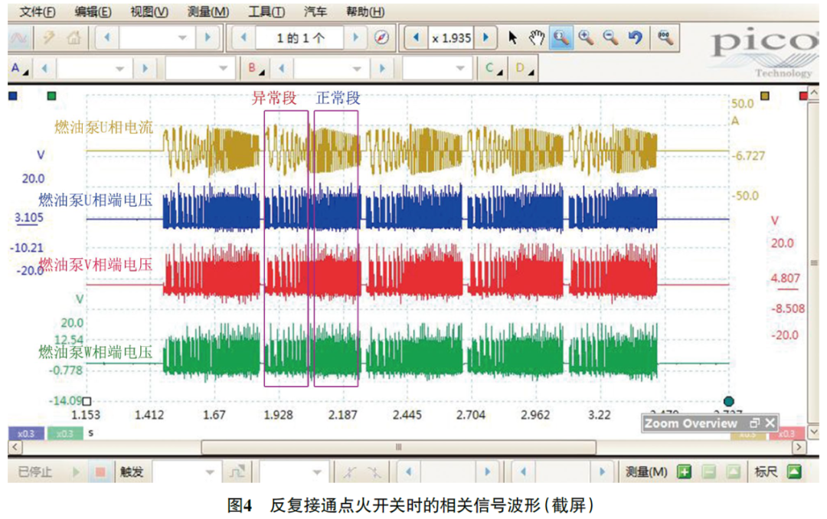
Task: Activate the zoom window magnifier tool
Action: tap(561, 38)
